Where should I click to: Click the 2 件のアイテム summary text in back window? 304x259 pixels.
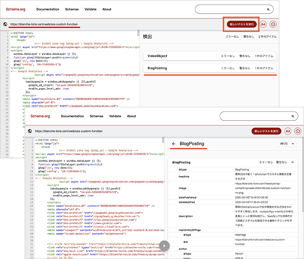[267, 37]
